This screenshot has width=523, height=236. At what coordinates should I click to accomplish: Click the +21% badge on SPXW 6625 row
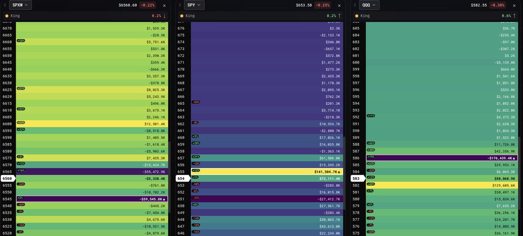[x=20, y=88]
